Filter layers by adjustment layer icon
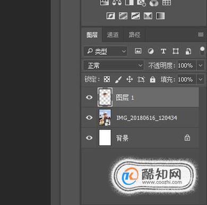Screen dimensions: 207x205 click(151, 51)
